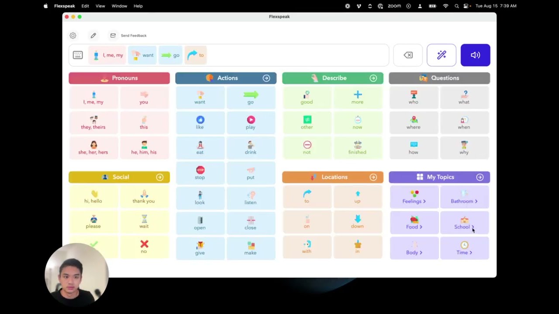Screen dimensions: 559x314
Task: Expand the Describe category arrow
Action: pyautogui.click(x=373, y=78)
